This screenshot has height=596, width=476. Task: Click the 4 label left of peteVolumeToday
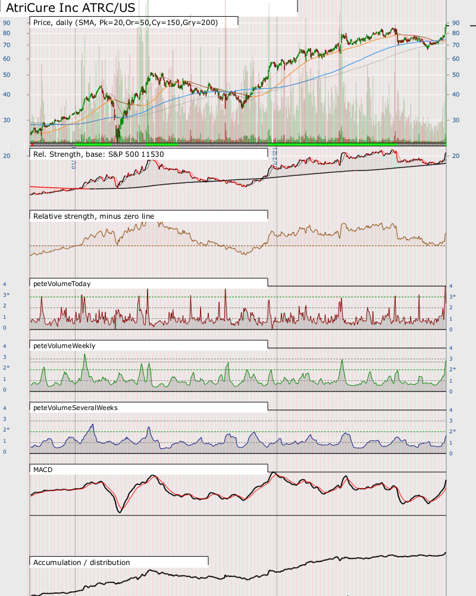coord(5,284)
